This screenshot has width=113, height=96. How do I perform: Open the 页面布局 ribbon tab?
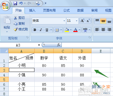[x=49, y=10]
